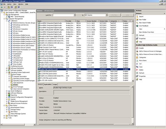The image size is (166, 129).
Task: Click the New Search Folder icon
Action: point(137,23)
